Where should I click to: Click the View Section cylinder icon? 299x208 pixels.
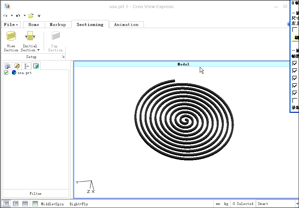tap(11, 36)
